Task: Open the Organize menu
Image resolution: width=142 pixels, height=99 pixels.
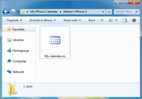Action: pos(14,20)
